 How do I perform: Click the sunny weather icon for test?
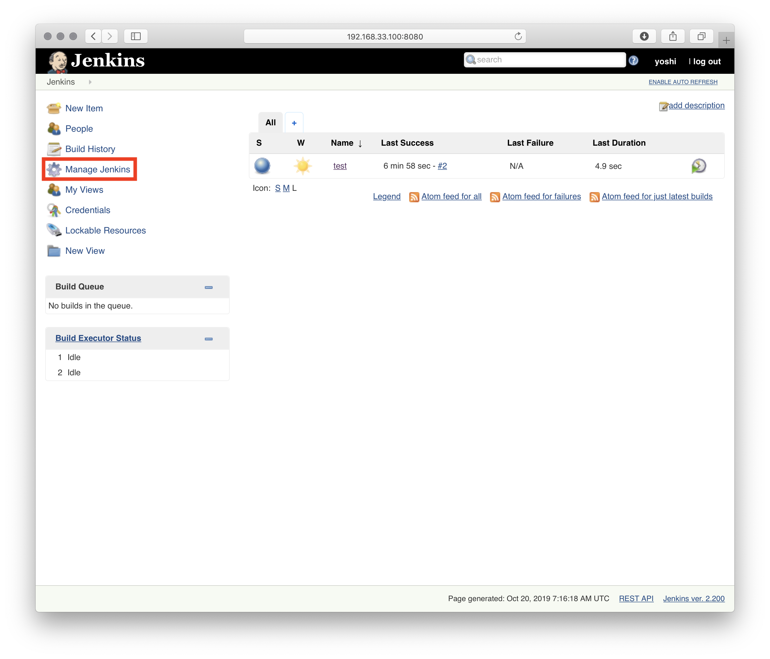[x=303, y=166]
